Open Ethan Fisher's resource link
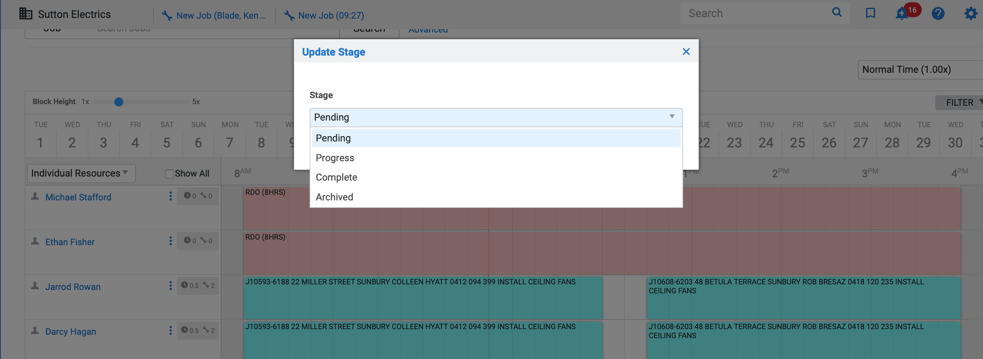Screen dimensions: 983x359 click(x=70, y=242)
